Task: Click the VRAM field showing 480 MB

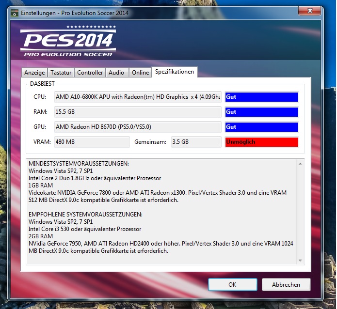Action: (x=92, y=142)
